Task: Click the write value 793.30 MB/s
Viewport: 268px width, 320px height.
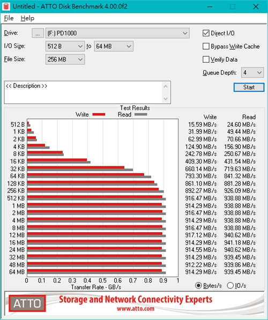Action: pyautogui.click(x=201, y=176)
